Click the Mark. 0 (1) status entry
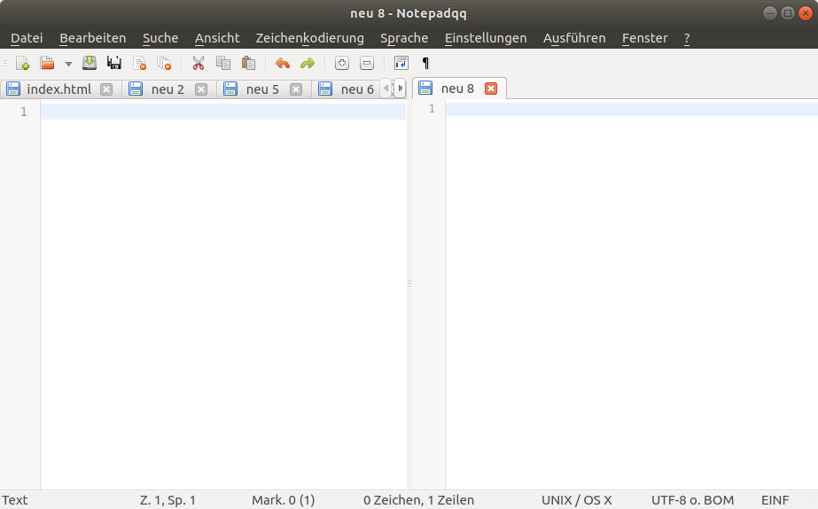Viewport: 818px width, 509px height. pos(284,500)
